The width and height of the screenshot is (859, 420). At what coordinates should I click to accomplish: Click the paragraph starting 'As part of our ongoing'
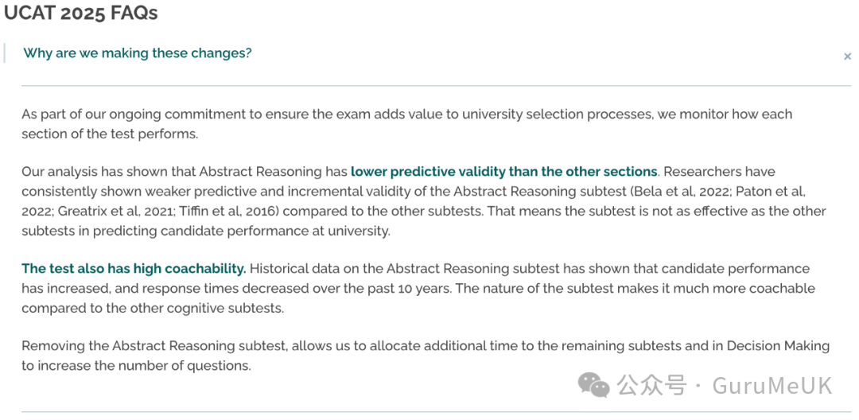407,124
